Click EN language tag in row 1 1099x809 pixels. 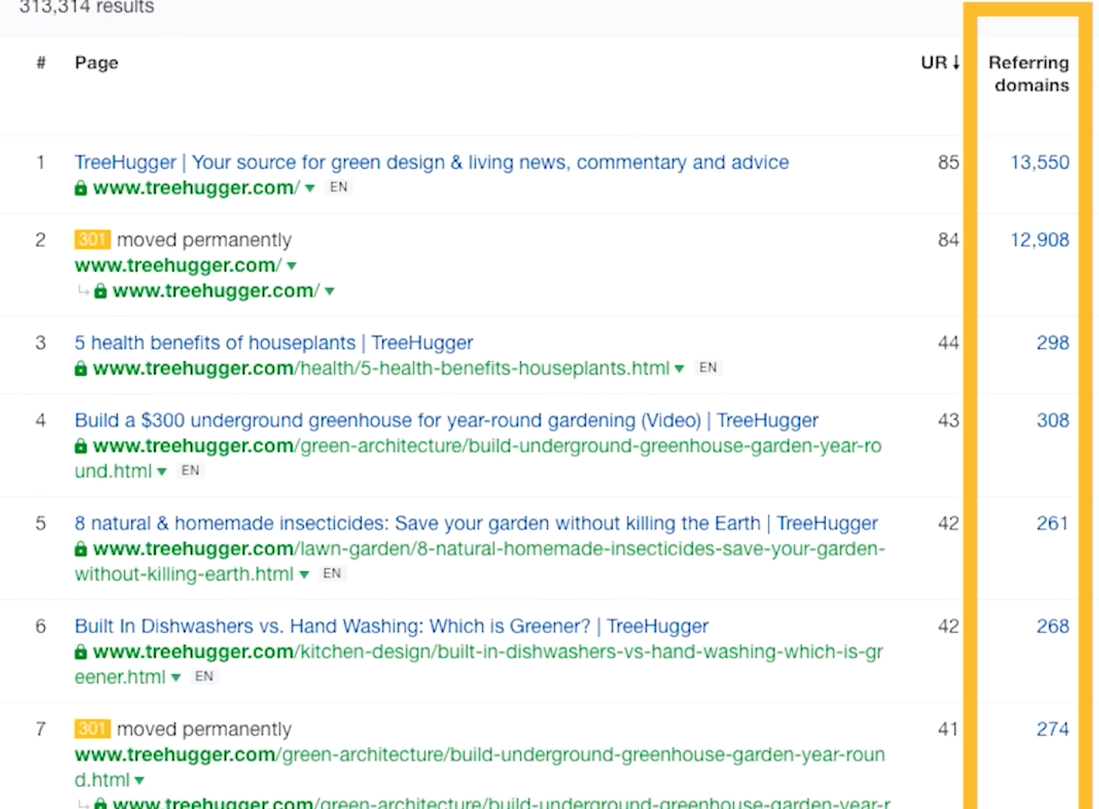(x=339, y=187)
